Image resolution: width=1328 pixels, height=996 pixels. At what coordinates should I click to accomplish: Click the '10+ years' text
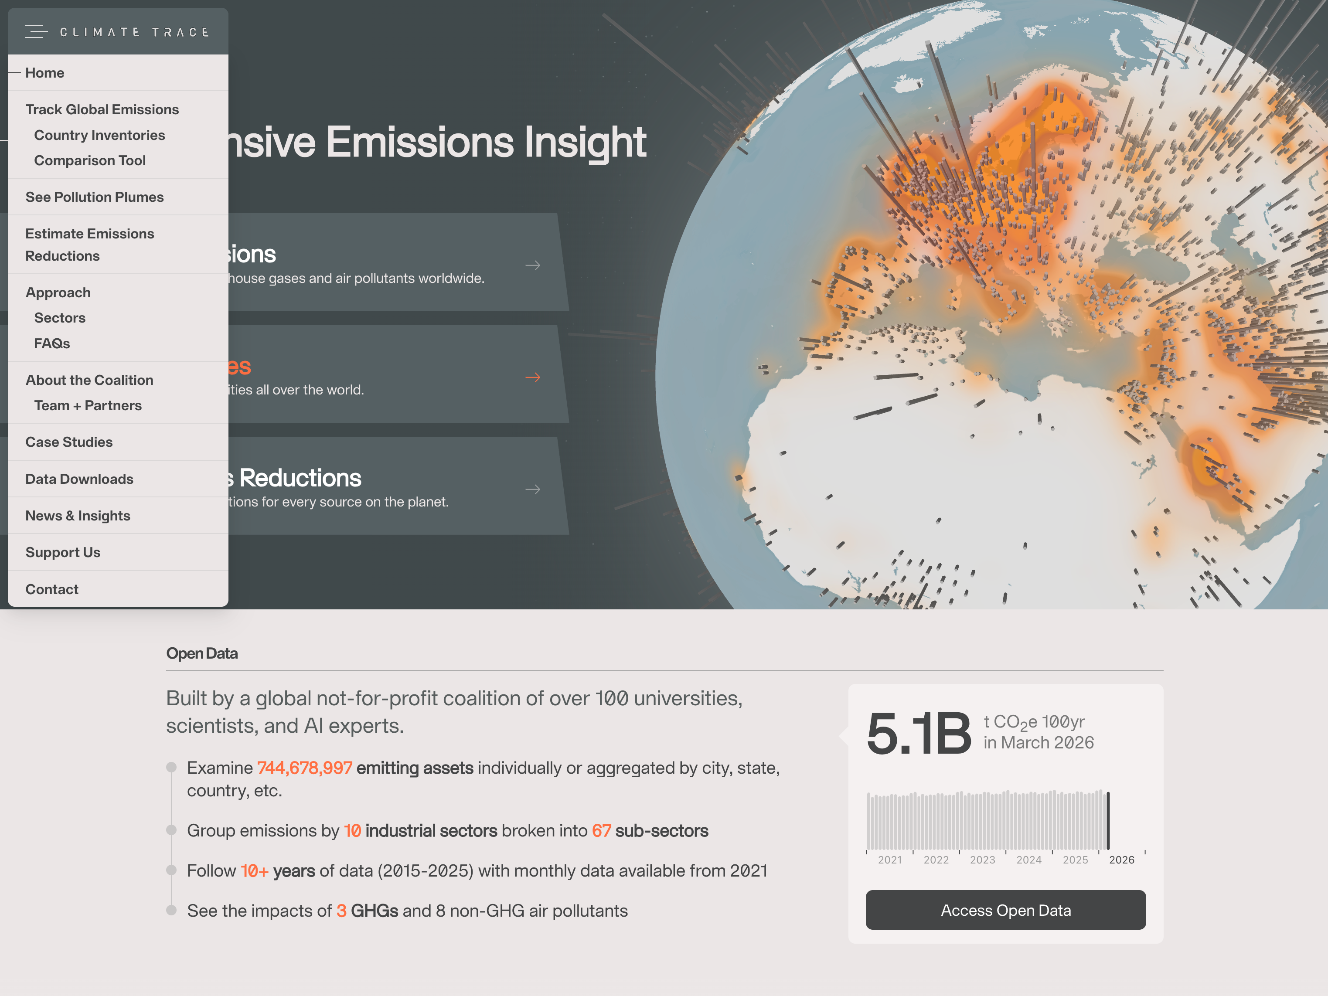tap(278, 870)
